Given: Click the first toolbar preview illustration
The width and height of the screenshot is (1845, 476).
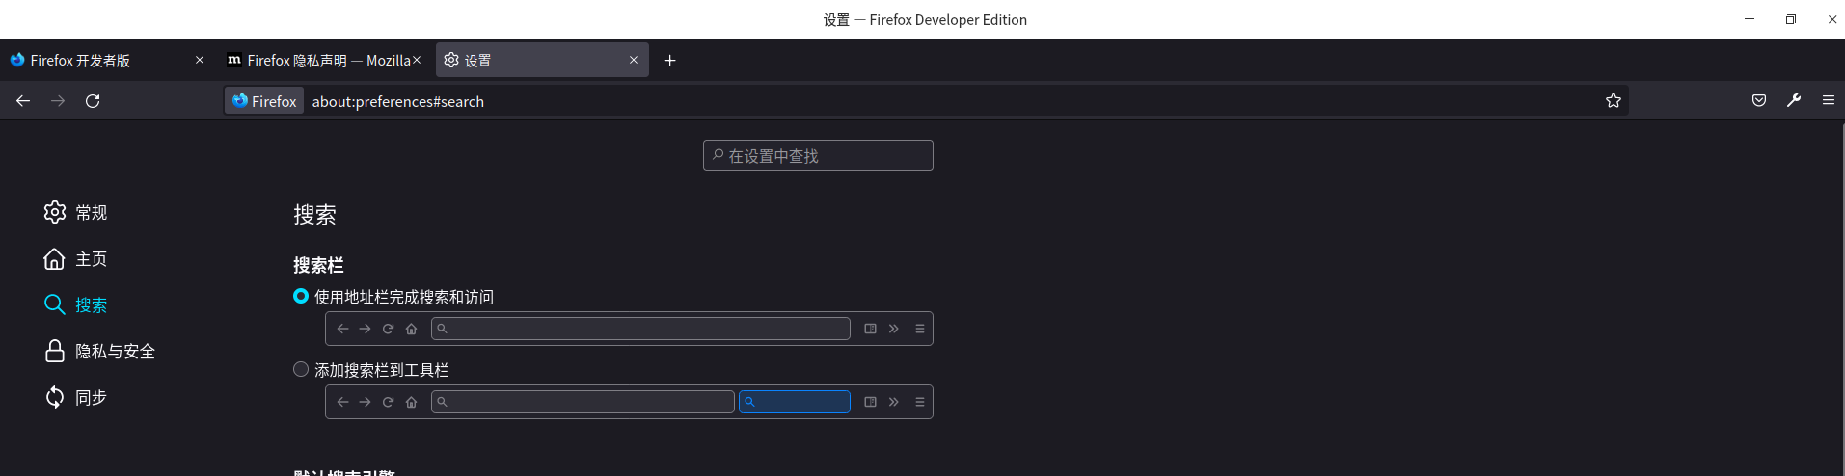Looking at the screenshot, I should tap(629, 329).
